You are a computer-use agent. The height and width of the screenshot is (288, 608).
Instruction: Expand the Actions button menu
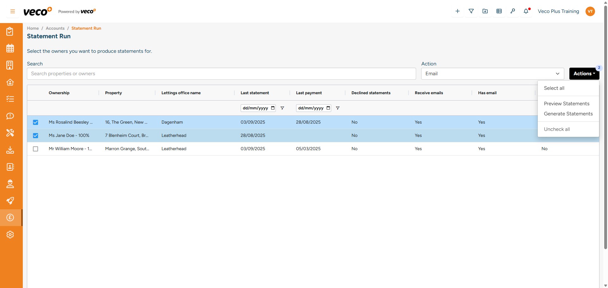click(584, 73)
